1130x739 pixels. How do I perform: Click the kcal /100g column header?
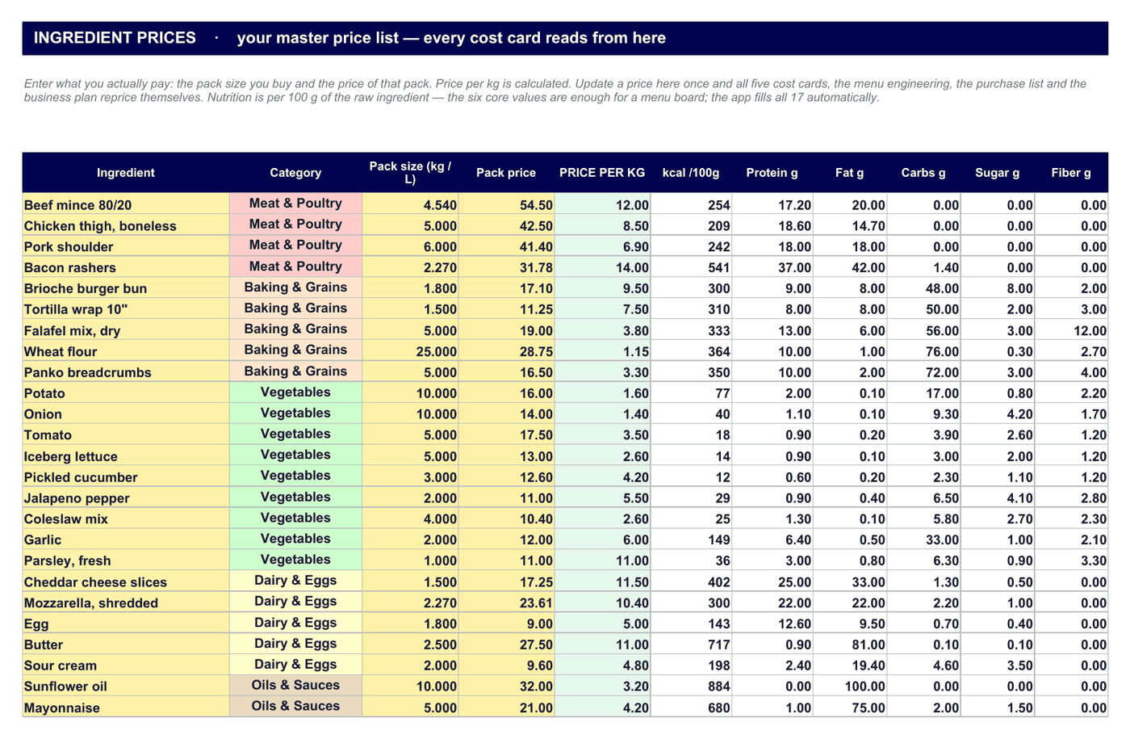[691, 173]
